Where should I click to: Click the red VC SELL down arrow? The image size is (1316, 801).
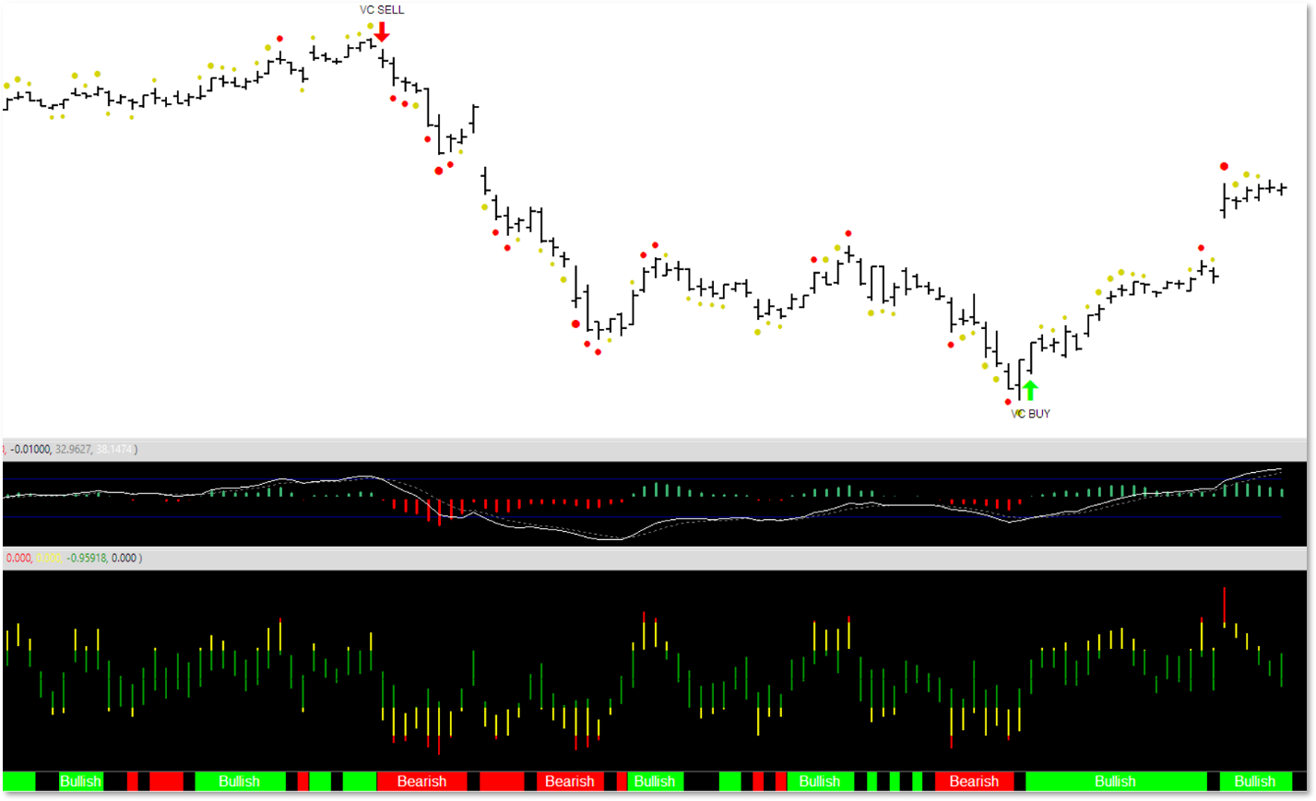(382, 31)
